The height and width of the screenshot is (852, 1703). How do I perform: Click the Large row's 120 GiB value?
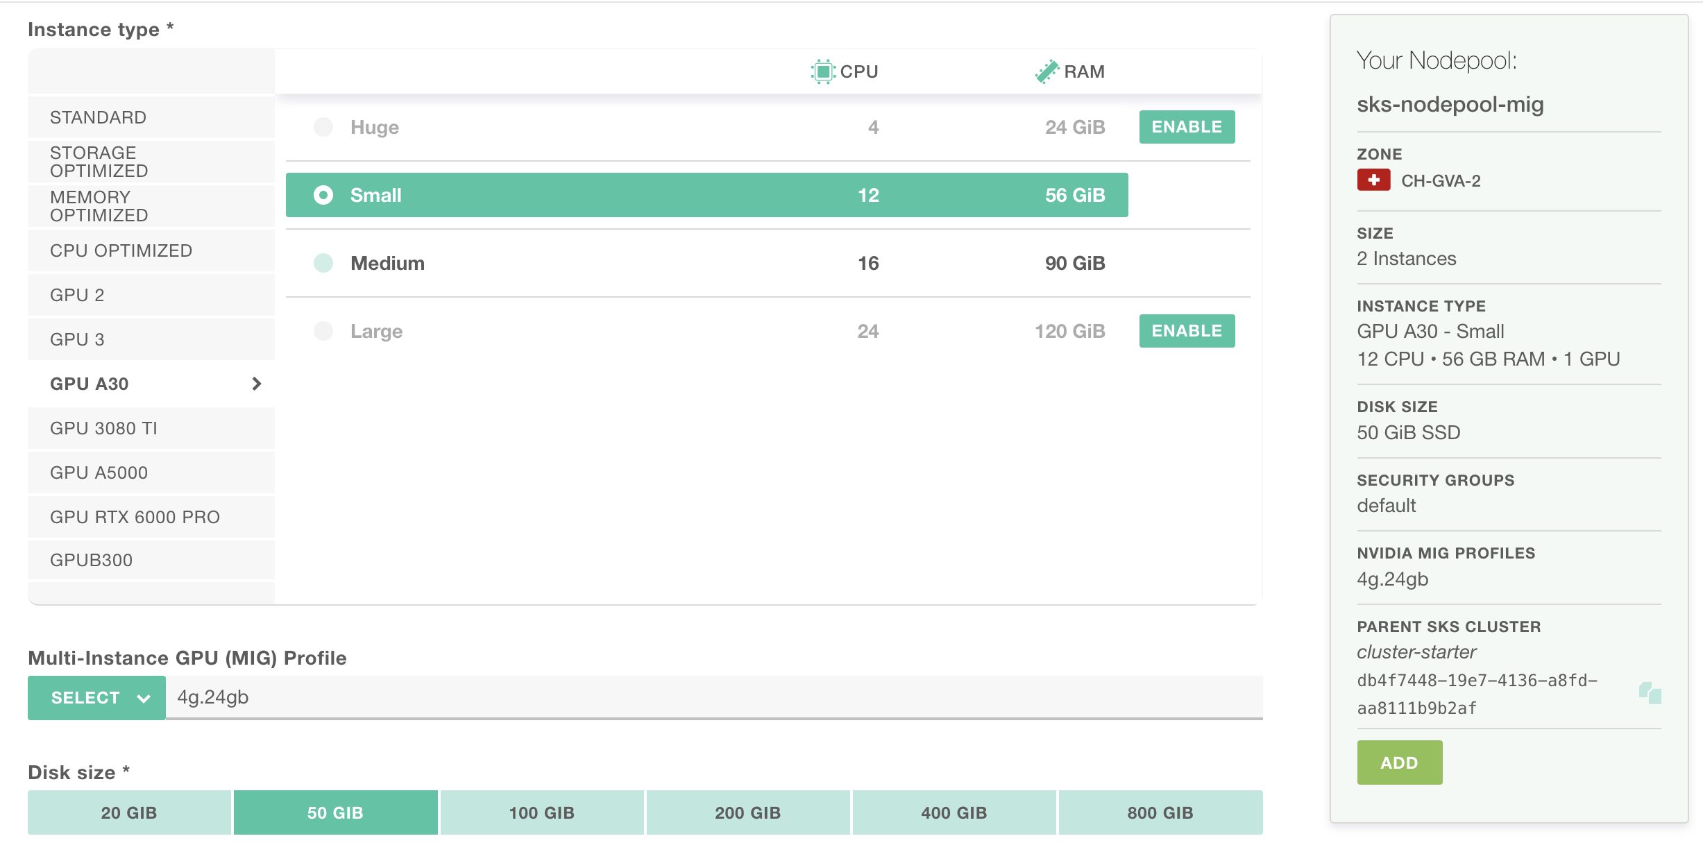(1069, 331)
